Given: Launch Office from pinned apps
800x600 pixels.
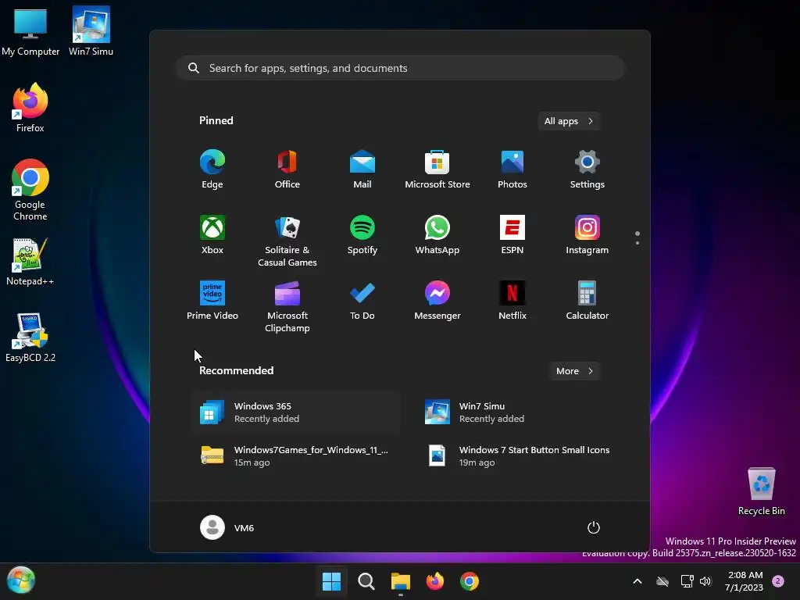Looking at the screenshot, I should (287, 170).
